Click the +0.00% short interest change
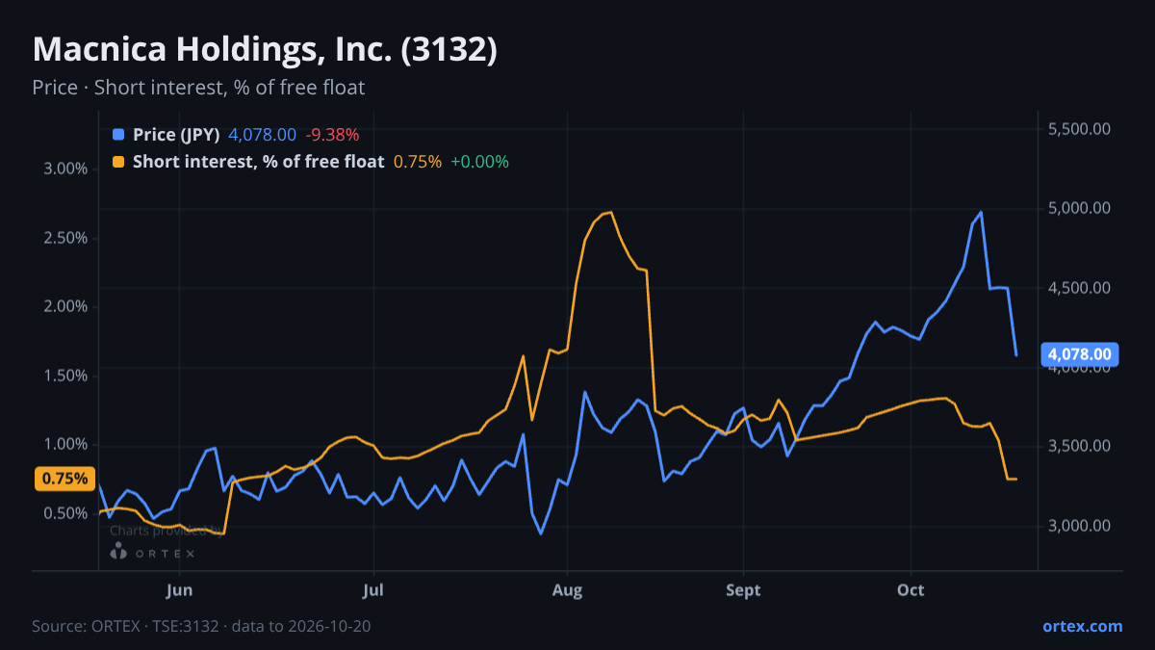This screenshot has height=650, width=1155. [x=479, y=162]
